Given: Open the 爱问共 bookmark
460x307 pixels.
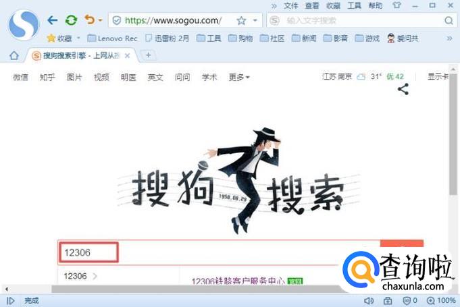Looking at the screenshot, I should coord(403,38).
